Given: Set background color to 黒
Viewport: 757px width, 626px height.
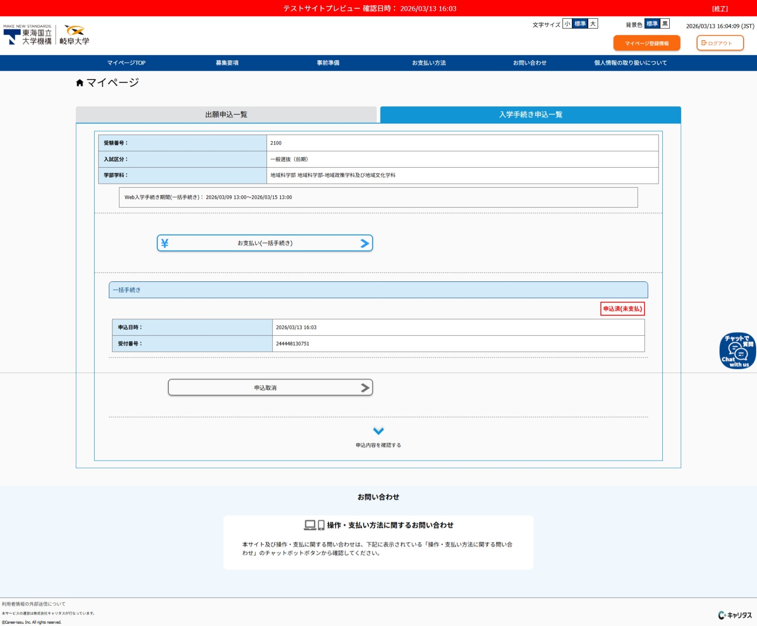Looking at the screenshot, I should [665, 24].
